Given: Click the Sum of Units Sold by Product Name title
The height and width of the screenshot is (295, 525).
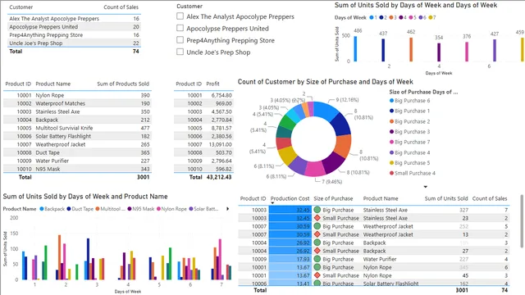Looking at the screenshot, I should [x=85, y=197].
